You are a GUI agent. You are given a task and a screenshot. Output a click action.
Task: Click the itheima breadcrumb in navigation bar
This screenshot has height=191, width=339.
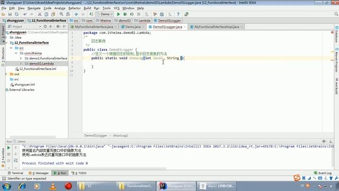pyautogui.click(x=105, y=21)
